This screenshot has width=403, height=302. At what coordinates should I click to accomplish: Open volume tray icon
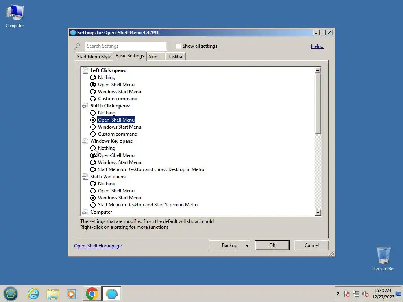tap(365, 293)
